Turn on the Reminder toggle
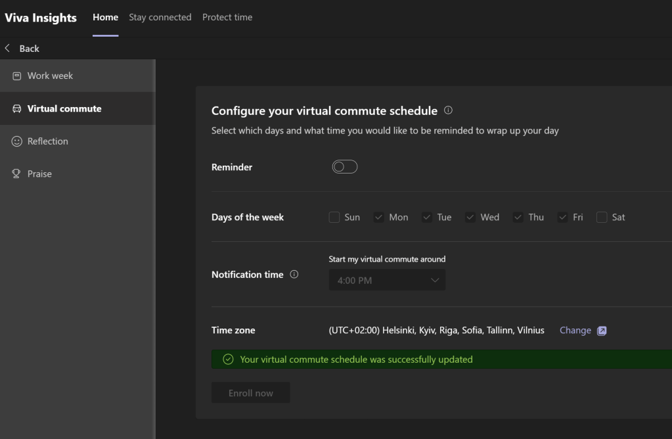Screen dimensions: 672x439 pos(345,167)
